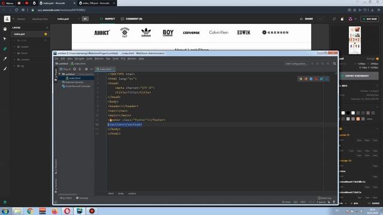Select the arrow select tool in Avocode
Image resolution: width=383 pixels, height=215 pixels.
[5, 39]
